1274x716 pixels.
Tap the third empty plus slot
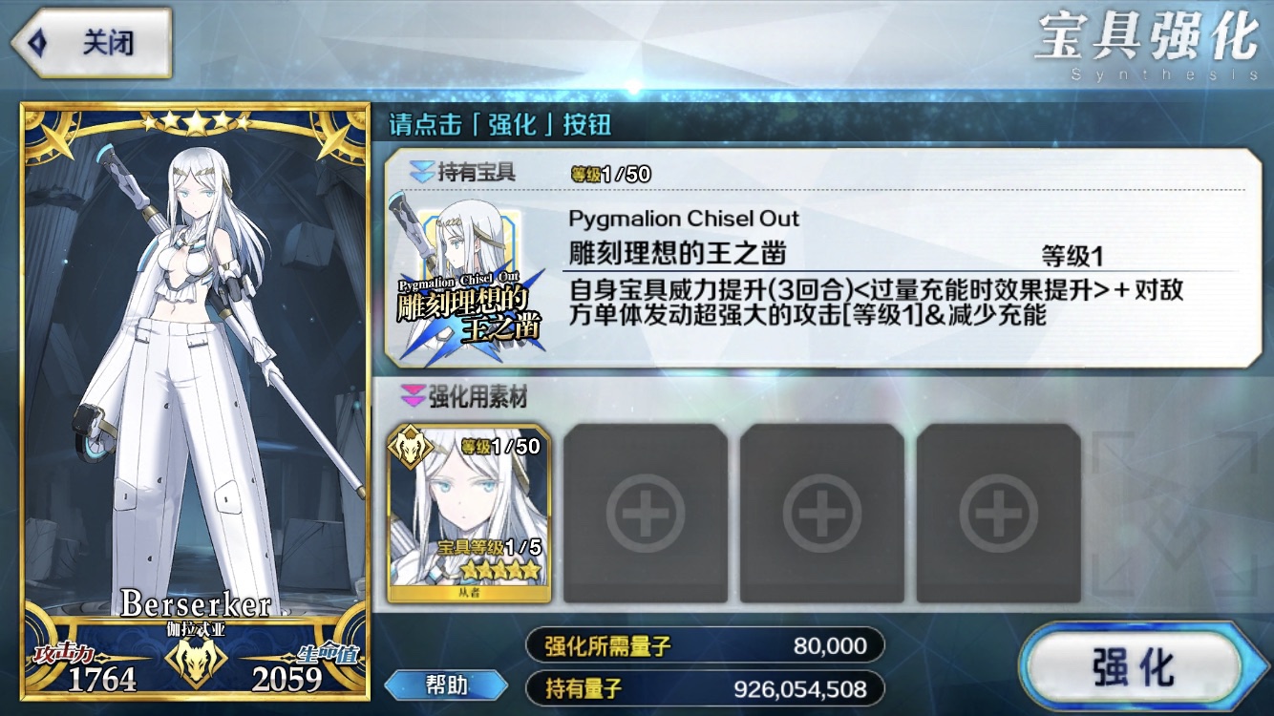[x=999, y=514]
